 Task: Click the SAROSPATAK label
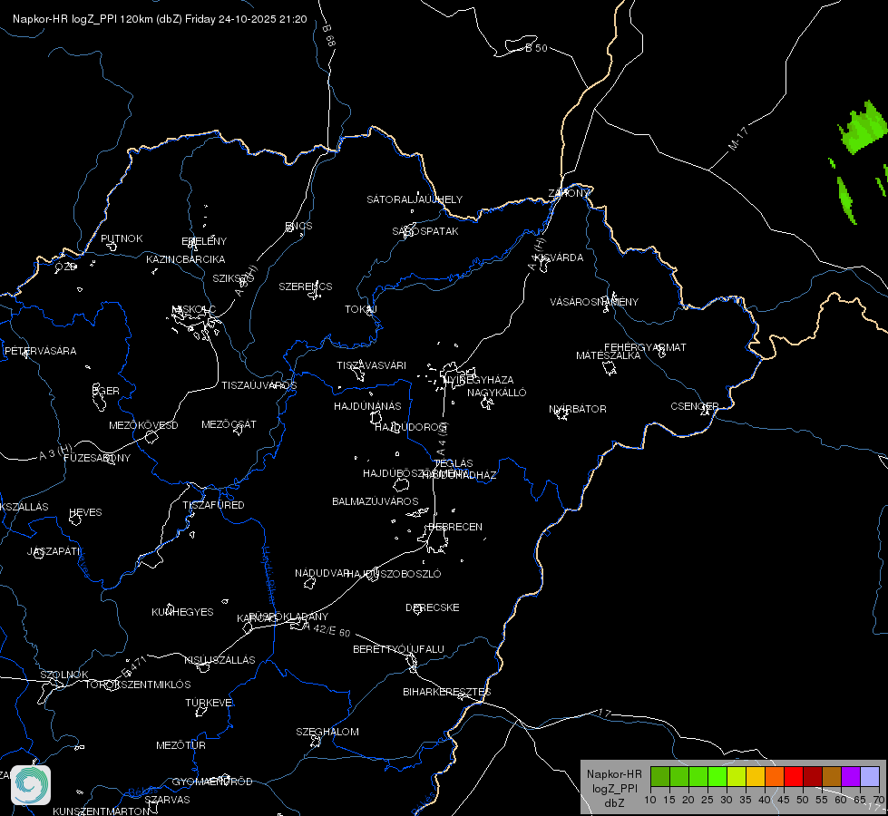(425, 231)
